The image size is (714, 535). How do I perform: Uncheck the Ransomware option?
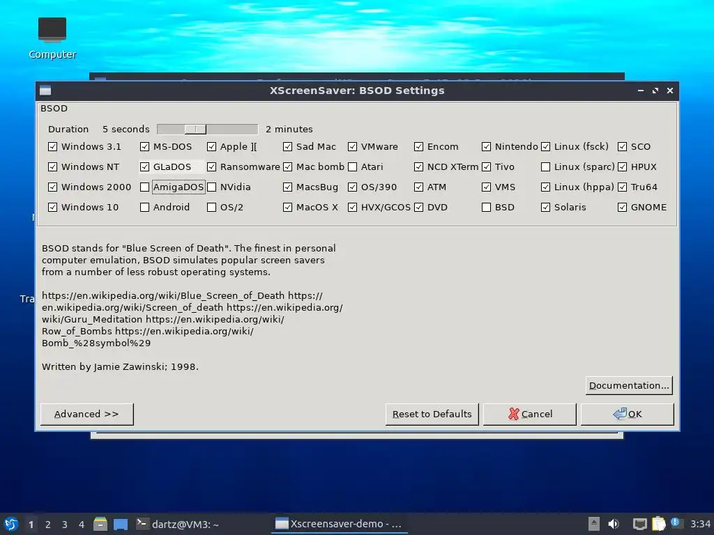coord(212,167)
